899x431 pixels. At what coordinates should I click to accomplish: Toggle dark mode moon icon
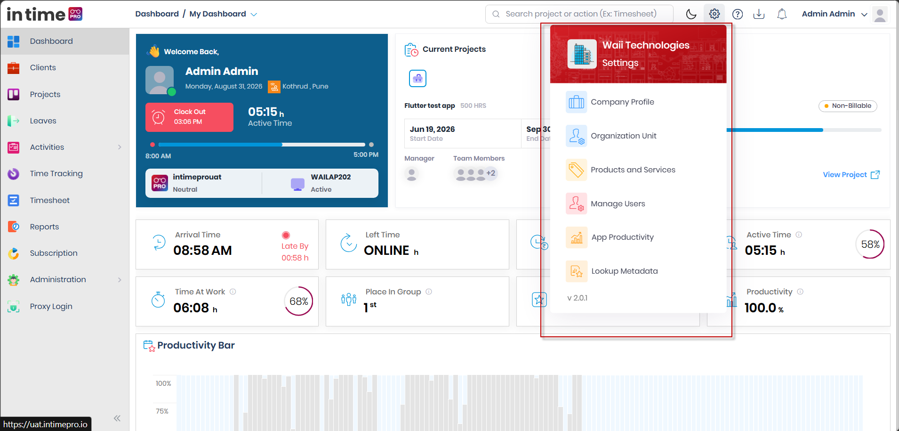pos(691,14)
